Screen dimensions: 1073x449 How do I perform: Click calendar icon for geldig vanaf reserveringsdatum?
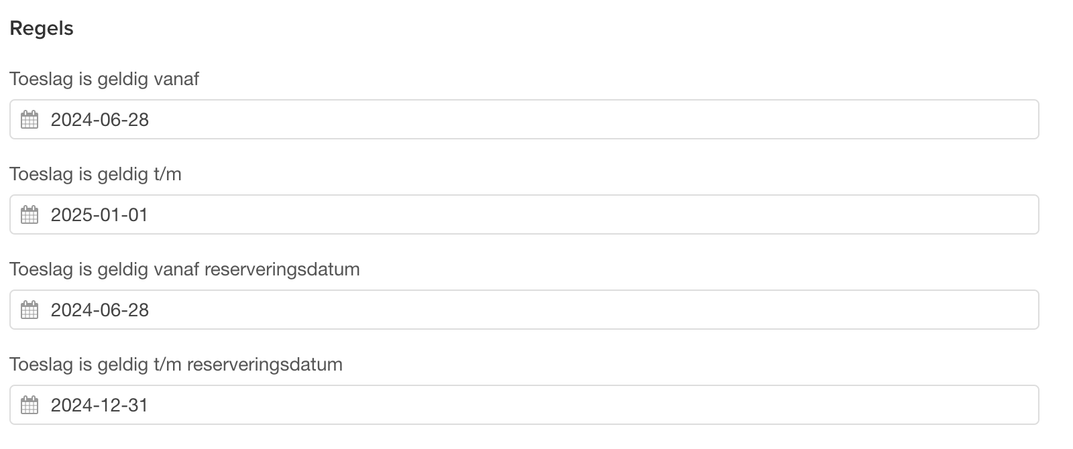coord(30,310)
